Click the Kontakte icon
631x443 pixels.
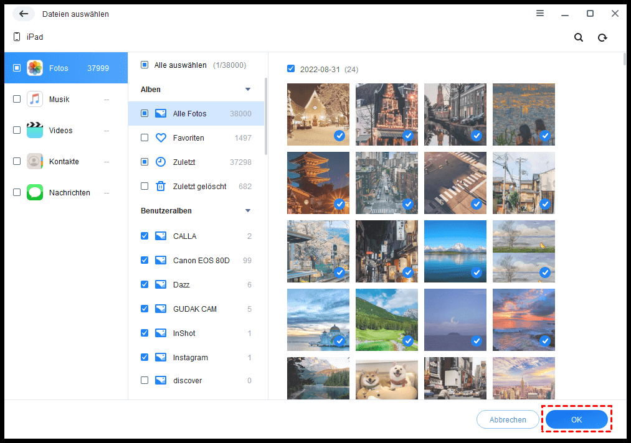(x=35, y=162)
